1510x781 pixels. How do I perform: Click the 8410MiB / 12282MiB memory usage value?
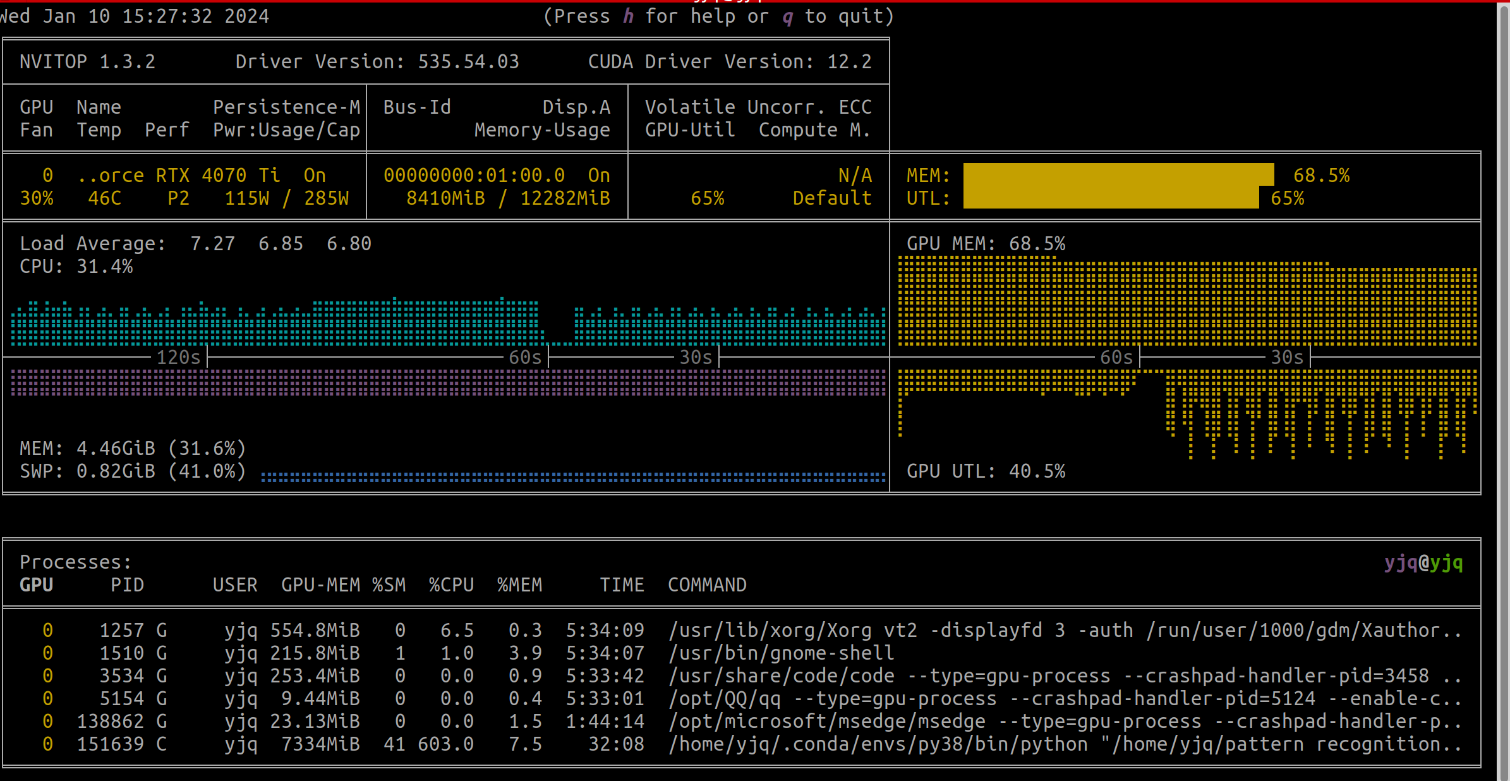508,198
